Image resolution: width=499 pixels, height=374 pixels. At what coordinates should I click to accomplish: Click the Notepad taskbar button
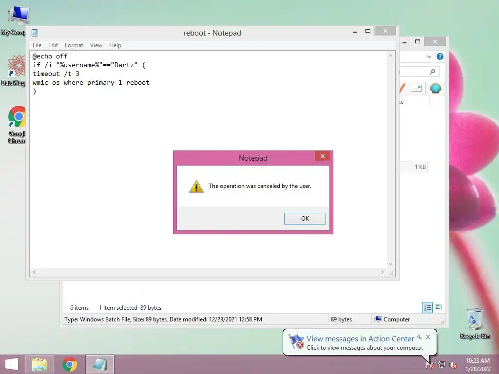99,364
